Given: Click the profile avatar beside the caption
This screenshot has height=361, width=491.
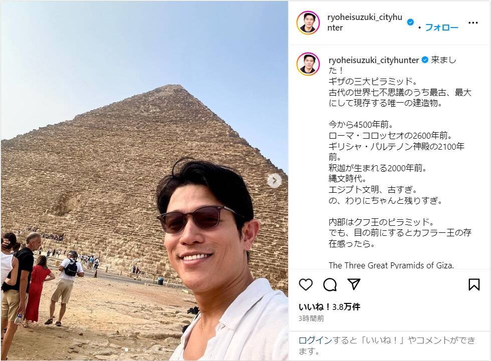Looking at the screenshot, I should [x=308, y=64].
